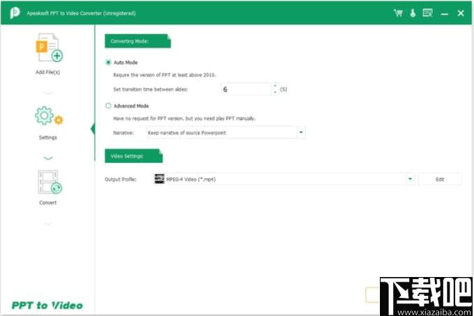Viewport: 474px width, 316px height.
Task: Click the PPT to Video logo text
Action: [47, 306]
